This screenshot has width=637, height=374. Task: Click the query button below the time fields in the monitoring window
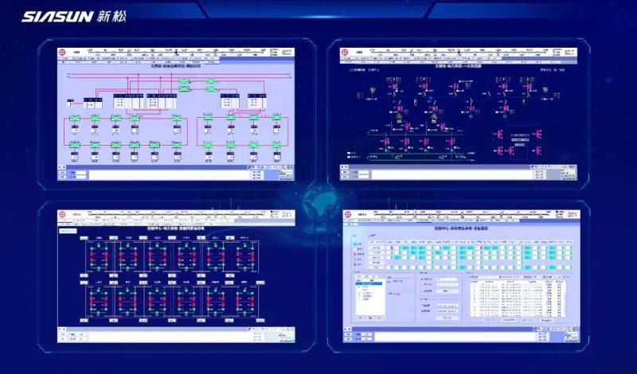[447, 318]
